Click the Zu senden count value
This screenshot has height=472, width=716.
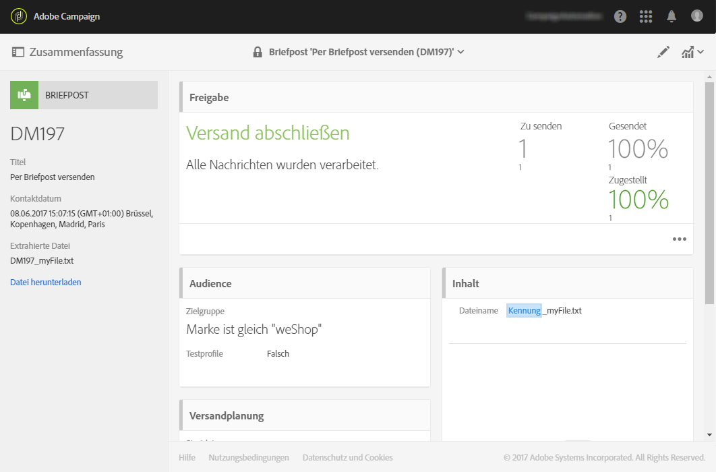pos(523,149)
